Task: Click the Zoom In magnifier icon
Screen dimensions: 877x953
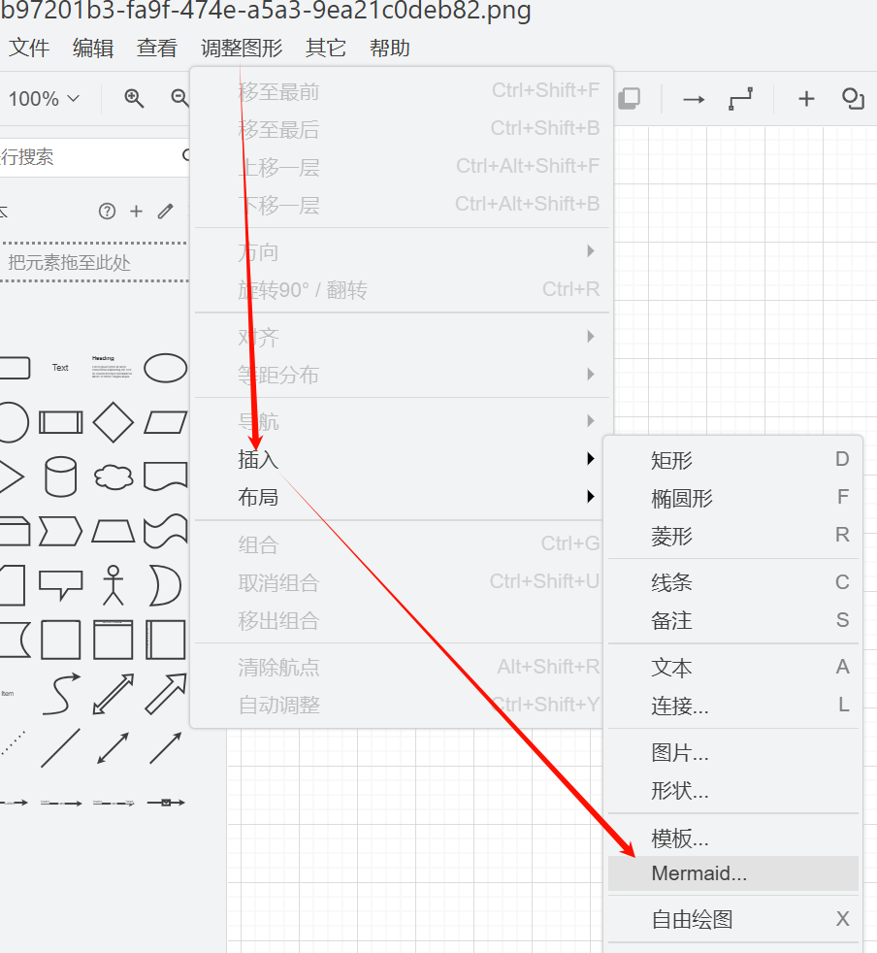Action: click(x=135, y=98)
